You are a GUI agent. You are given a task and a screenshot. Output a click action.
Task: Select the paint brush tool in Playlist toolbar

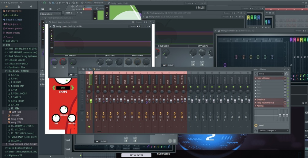[x=53, y=3]
